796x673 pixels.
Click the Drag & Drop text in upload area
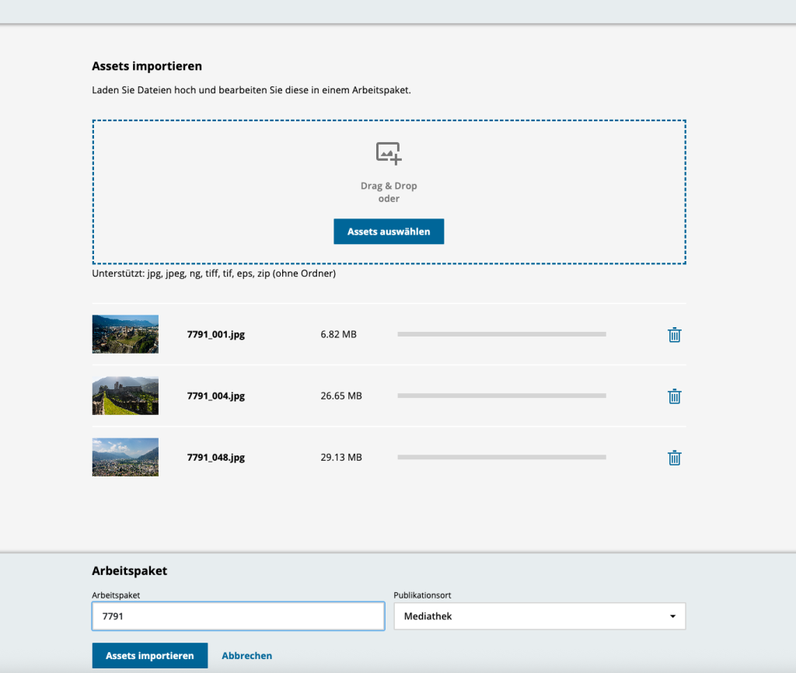click(x=389, y=187)
